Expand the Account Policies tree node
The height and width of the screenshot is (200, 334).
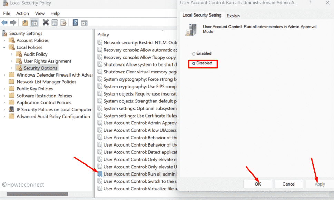pos(4,40)
